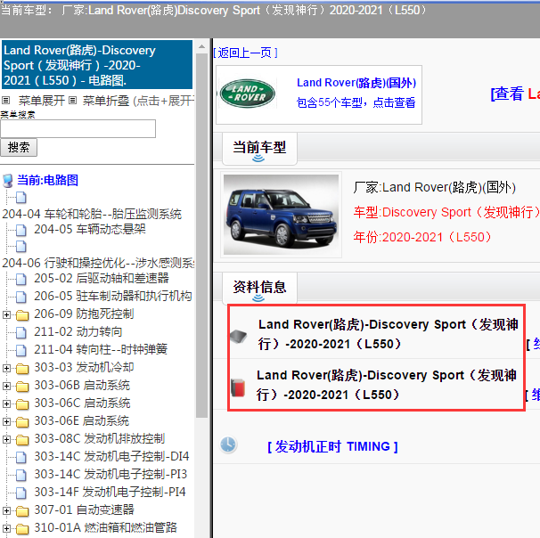Screen dimensions: 540x538
Task: Click red 车型:Discovery Sport text
Action: 446,212
